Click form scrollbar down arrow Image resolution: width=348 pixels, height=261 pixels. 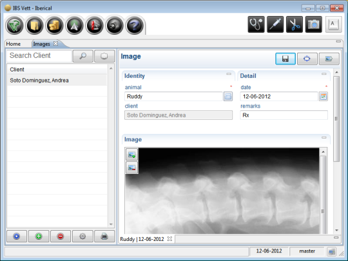coord(336,230)
